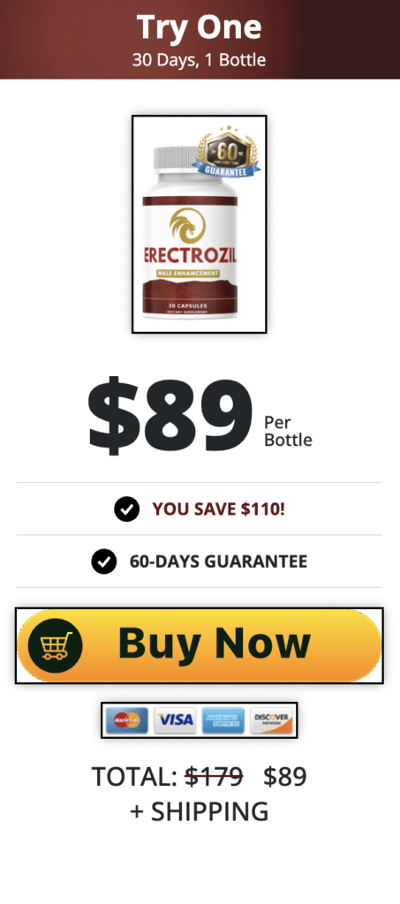Click the 60-day guarantee gold badge

point(227,152)
